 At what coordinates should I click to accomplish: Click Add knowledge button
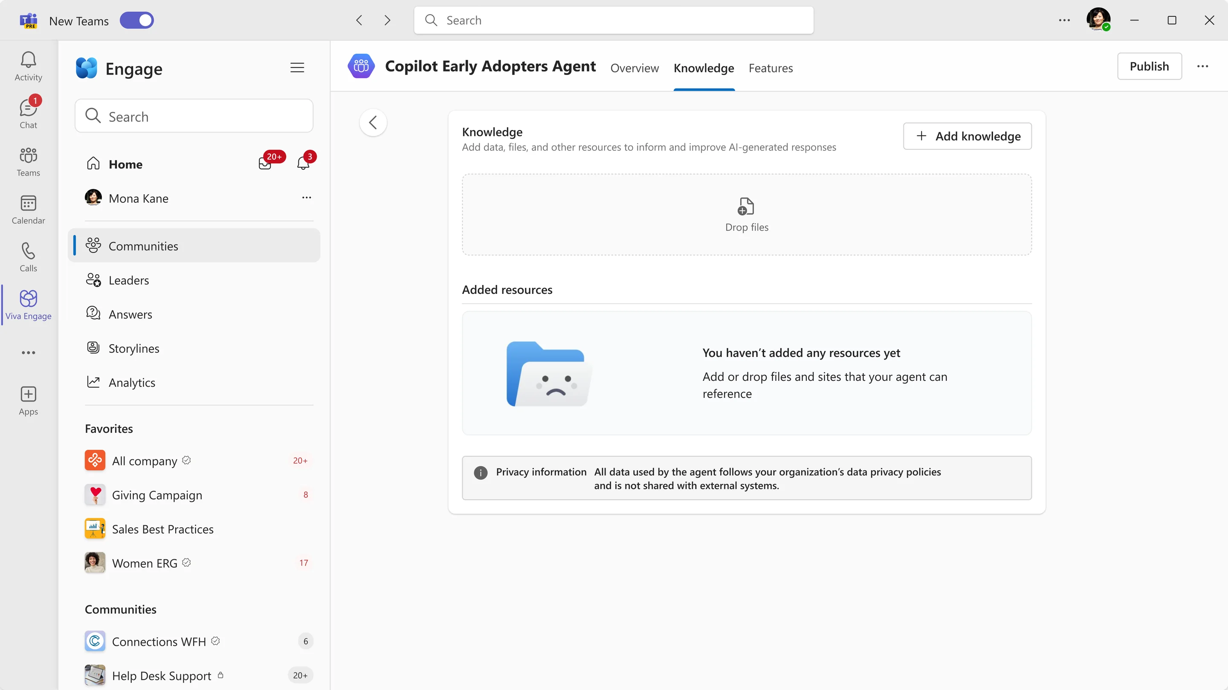coord(967,136)
